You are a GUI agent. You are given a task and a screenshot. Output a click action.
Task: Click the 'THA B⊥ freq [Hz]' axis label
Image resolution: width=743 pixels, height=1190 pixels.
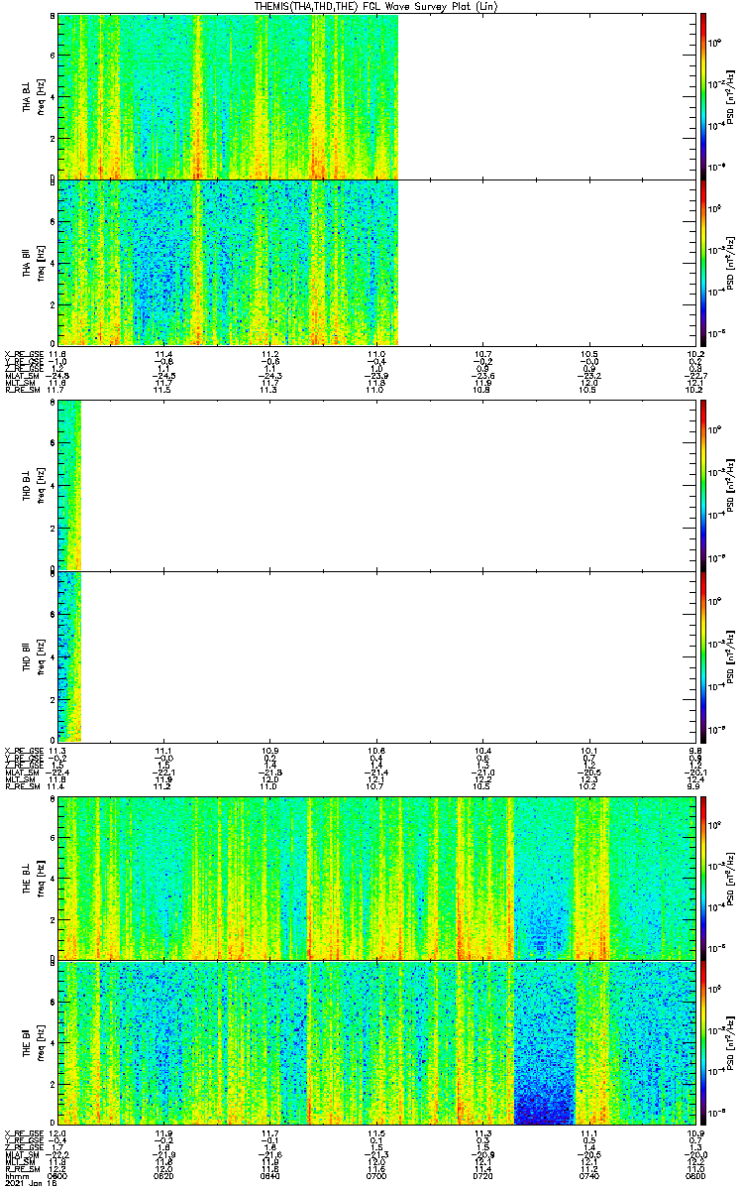coord(35,96)
